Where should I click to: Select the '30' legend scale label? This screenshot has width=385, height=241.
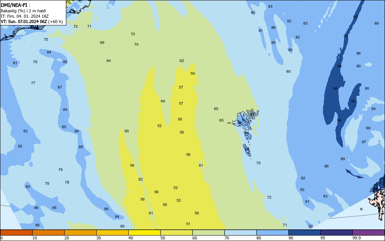(99, 238)
